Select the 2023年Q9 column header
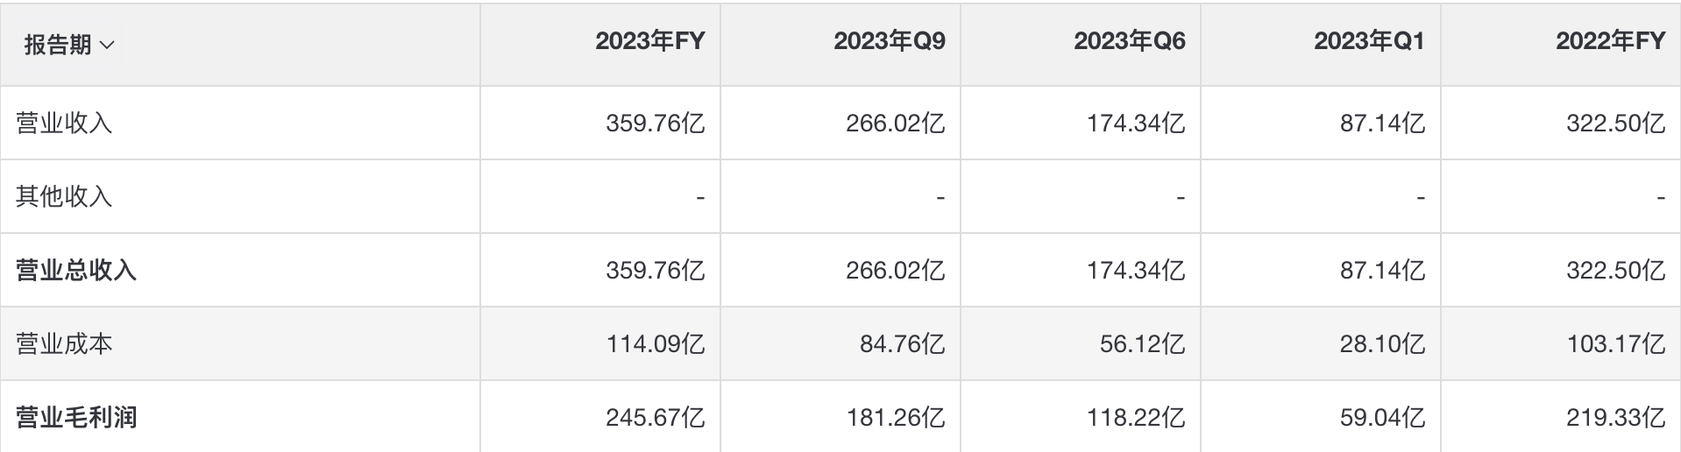1681x452 pixels. point(889,41)
